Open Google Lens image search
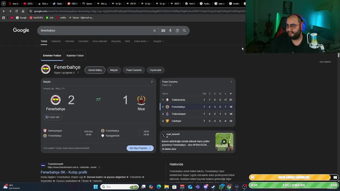 (177, 31)
